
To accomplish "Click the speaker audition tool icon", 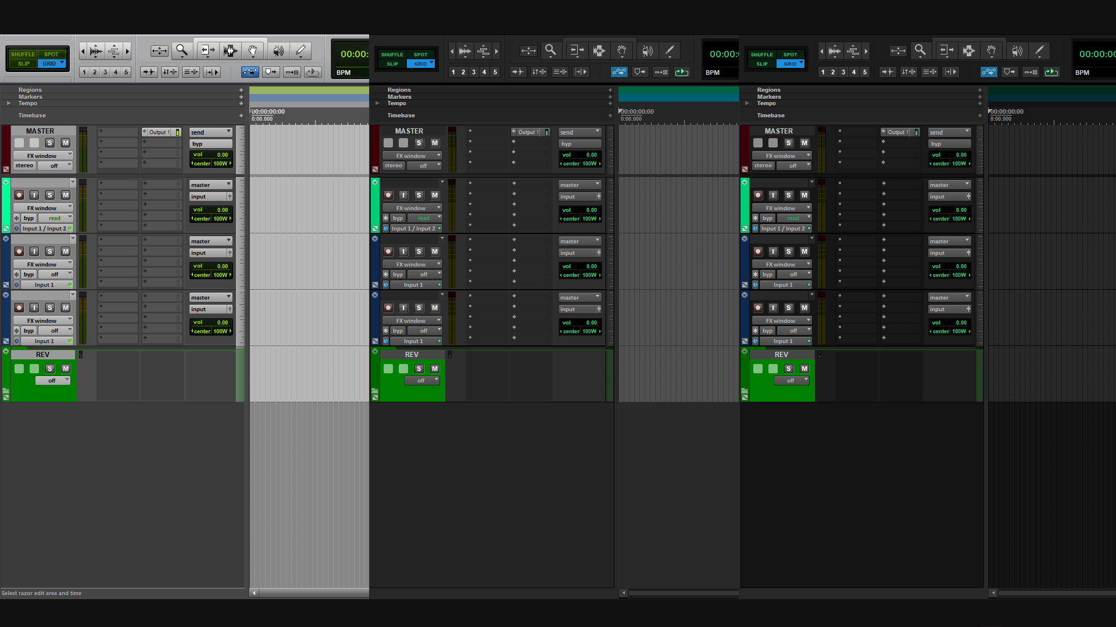I will (x=278, y=51).
